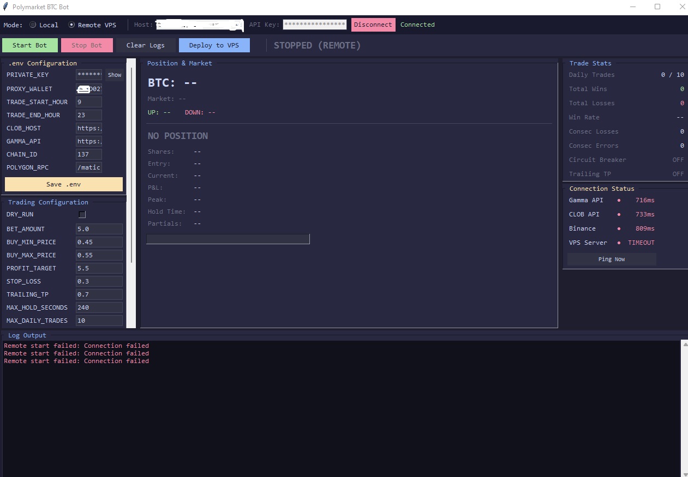The width and height of the screenshot is (688, 477).
Task: Focus the PROXY_WALLET field
Action: (x=89, y=89)
